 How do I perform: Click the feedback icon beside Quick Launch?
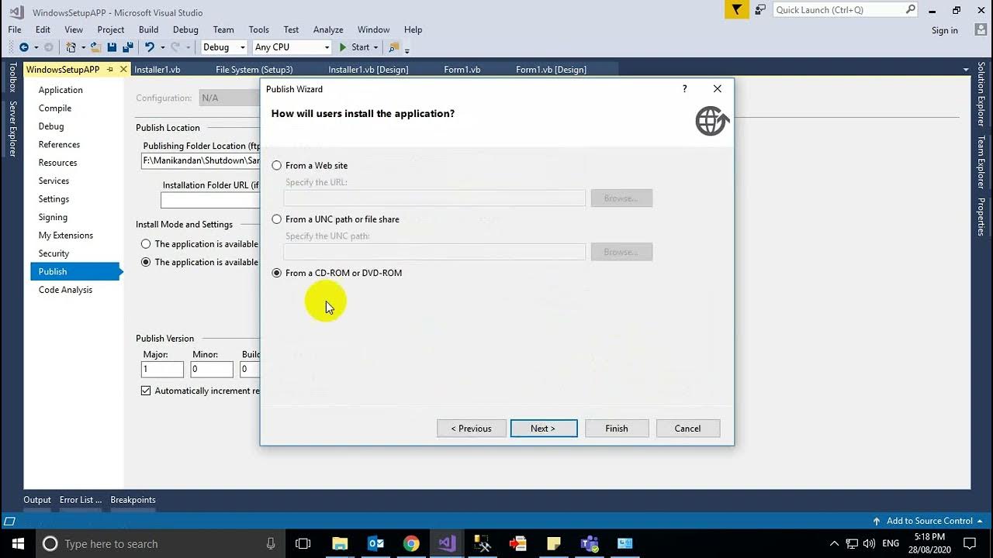pyautogui.click(x=760, y=9)
